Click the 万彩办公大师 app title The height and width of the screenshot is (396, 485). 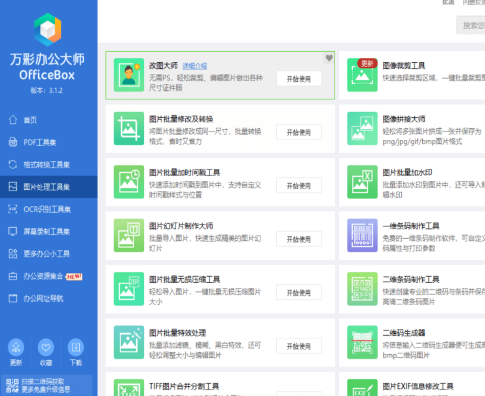(x=47, y=59)
